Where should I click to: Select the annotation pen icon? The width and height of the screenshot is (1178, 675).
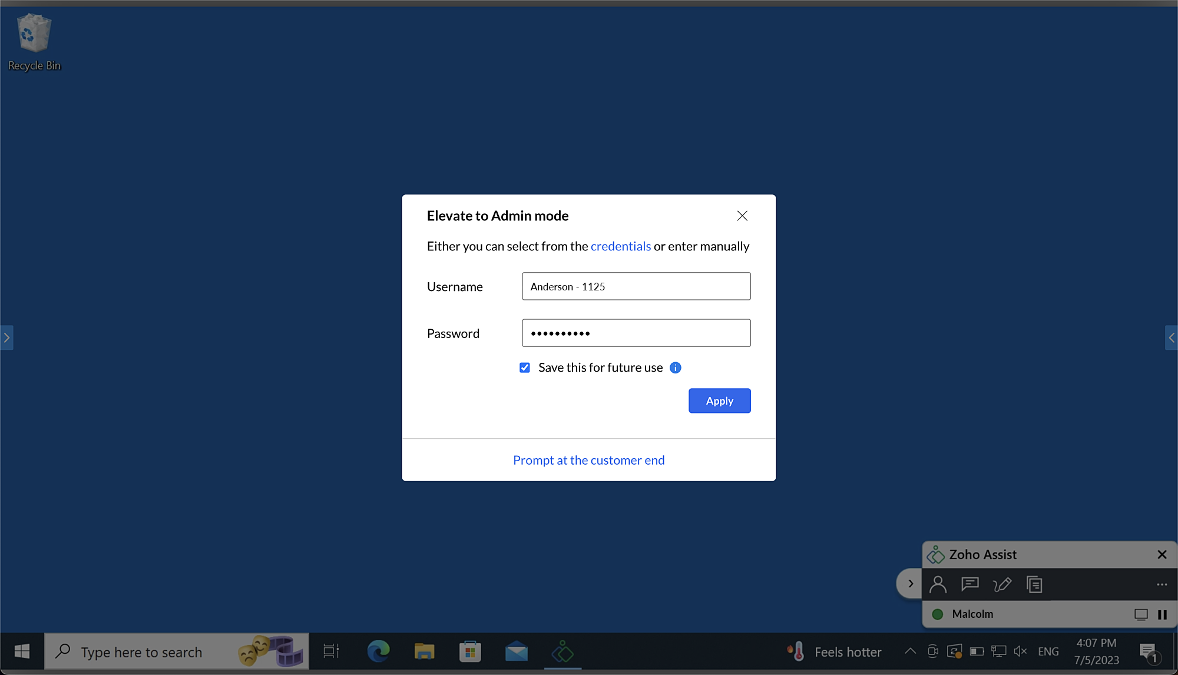point(1002,584)
